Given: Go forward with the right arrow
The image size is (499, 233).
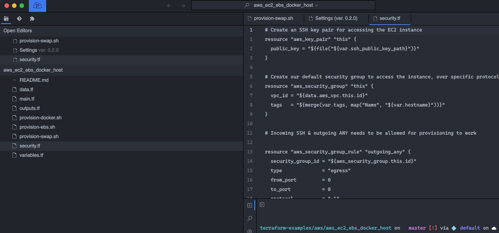Looking at the screenshot, I should tap(183, 6).
